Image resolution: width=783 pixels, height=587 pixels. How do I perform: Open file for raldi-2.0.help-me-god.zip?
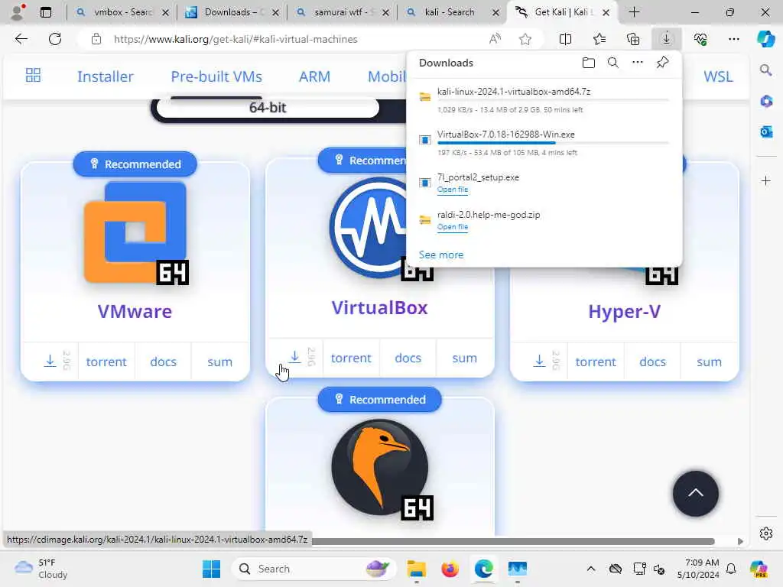click(453, 226)
